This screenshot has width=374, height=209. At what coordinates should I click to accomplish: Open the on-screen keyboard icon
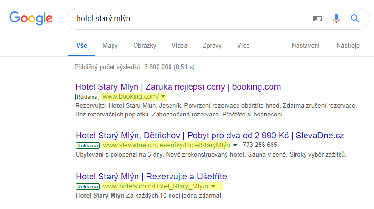point(317,19)
